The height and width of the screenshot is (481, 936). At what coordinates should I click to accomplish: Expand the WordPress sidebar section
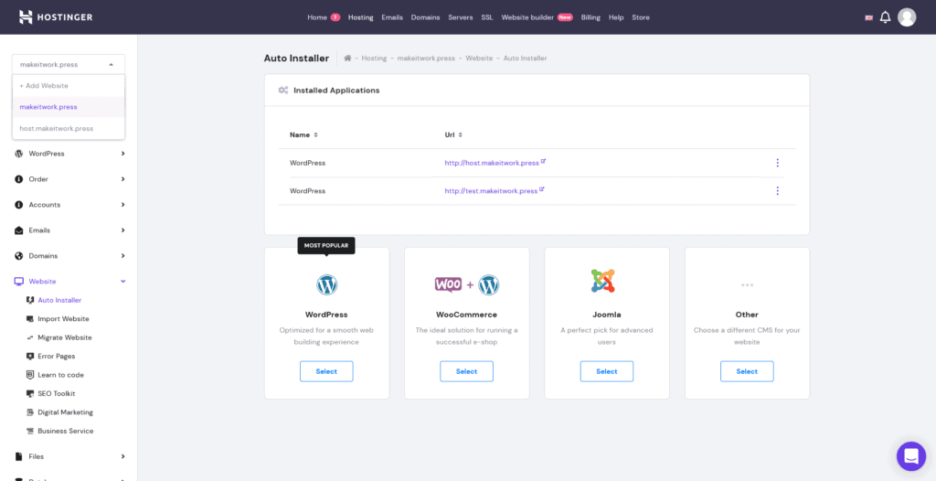[x=123, y=154]
